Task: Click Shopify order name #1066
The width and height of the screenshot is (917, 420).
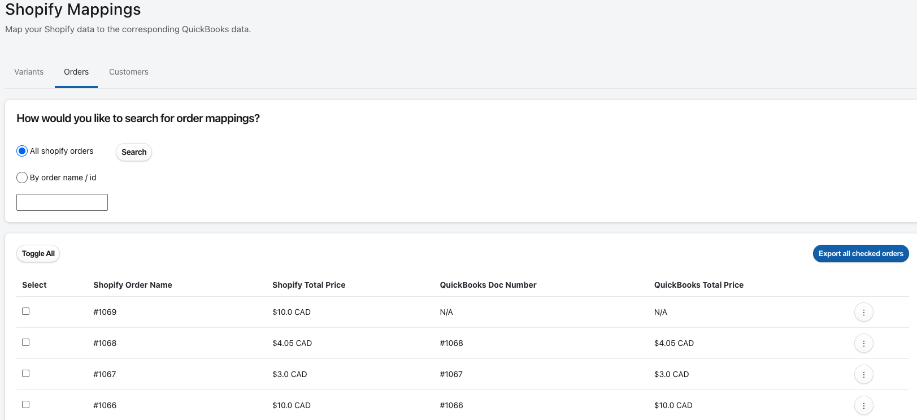Action: click(105, 405)
